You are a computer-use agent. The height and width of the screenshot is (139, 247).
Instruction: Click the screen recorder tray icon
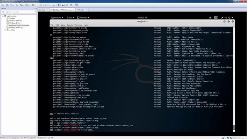click(210, 18)
